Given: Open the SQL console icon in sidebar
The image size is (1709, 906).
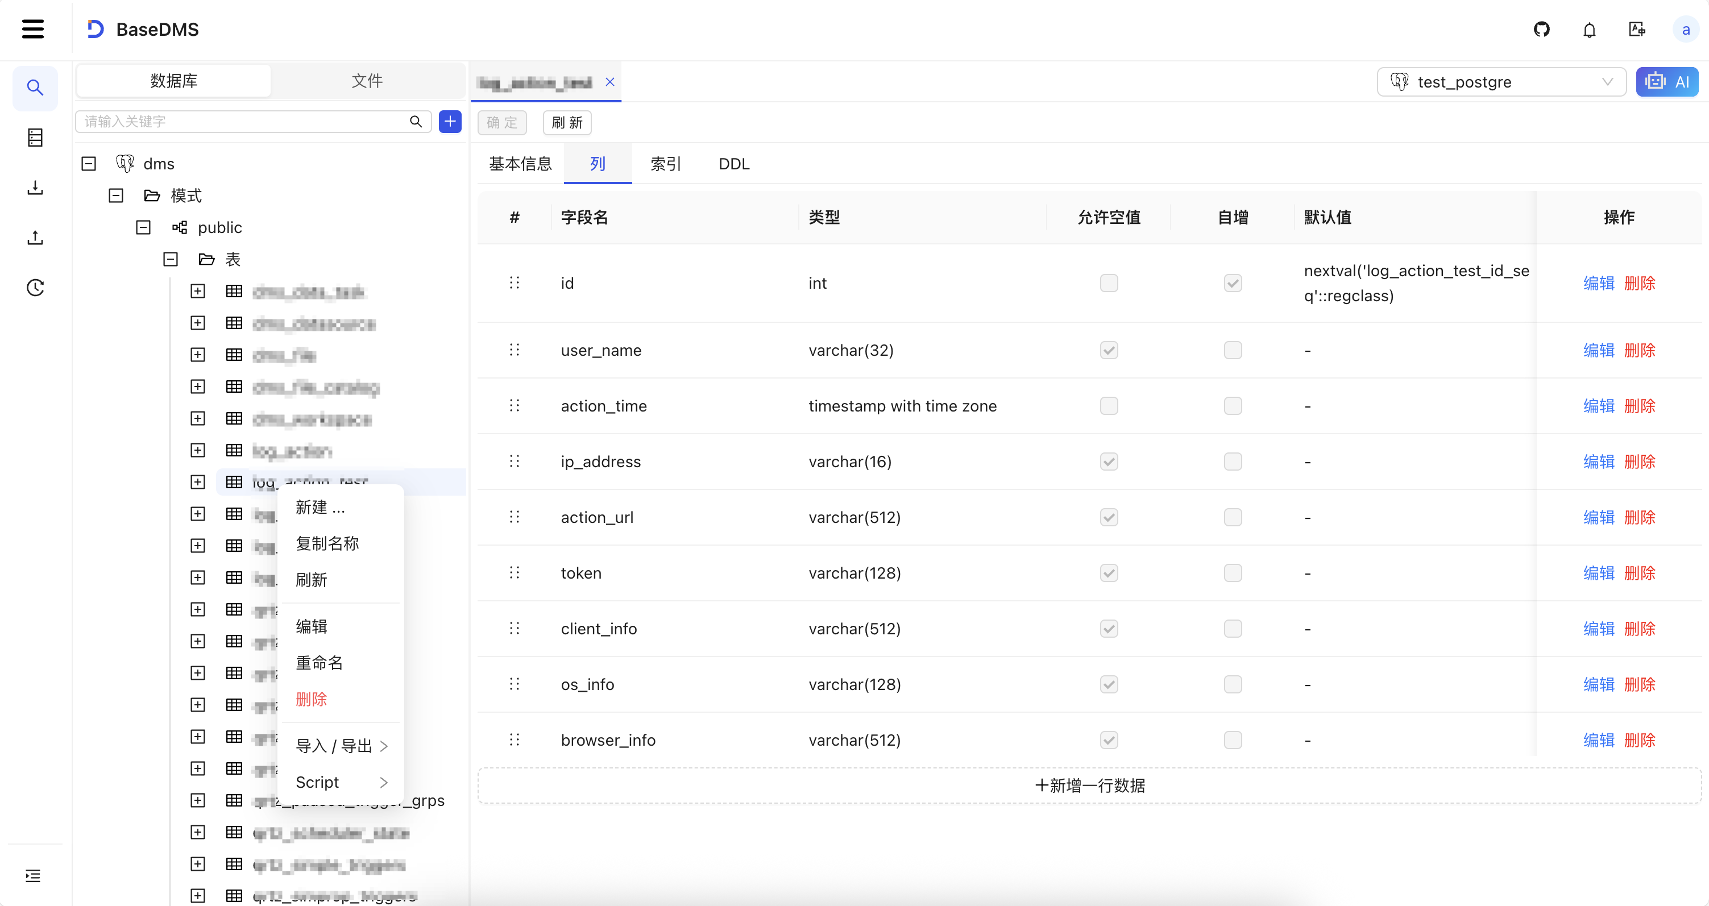Looking at the screenshot, I should 35,138.
